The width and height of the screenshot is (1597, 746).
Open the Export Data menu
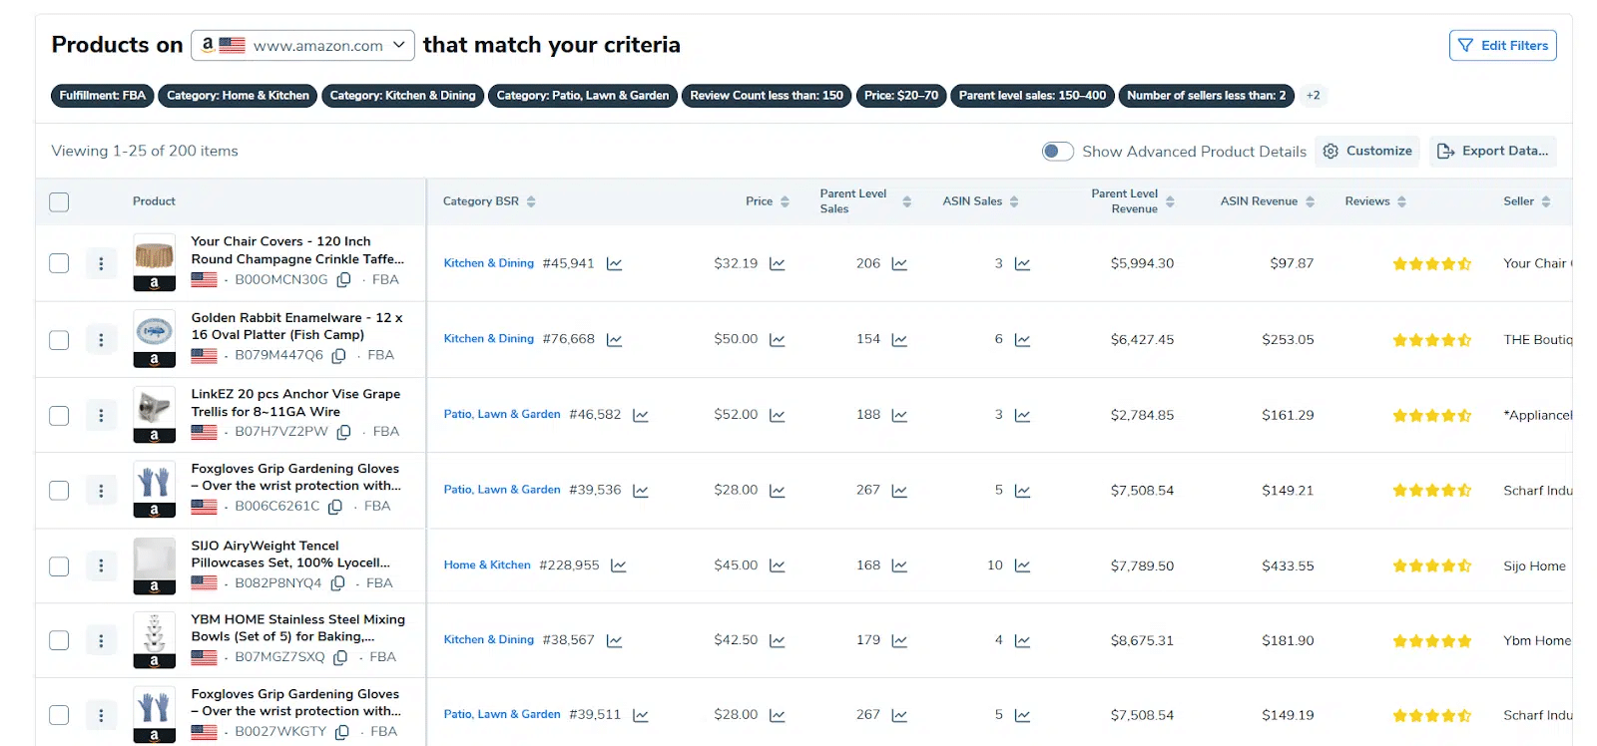(x=1492, y=152)
